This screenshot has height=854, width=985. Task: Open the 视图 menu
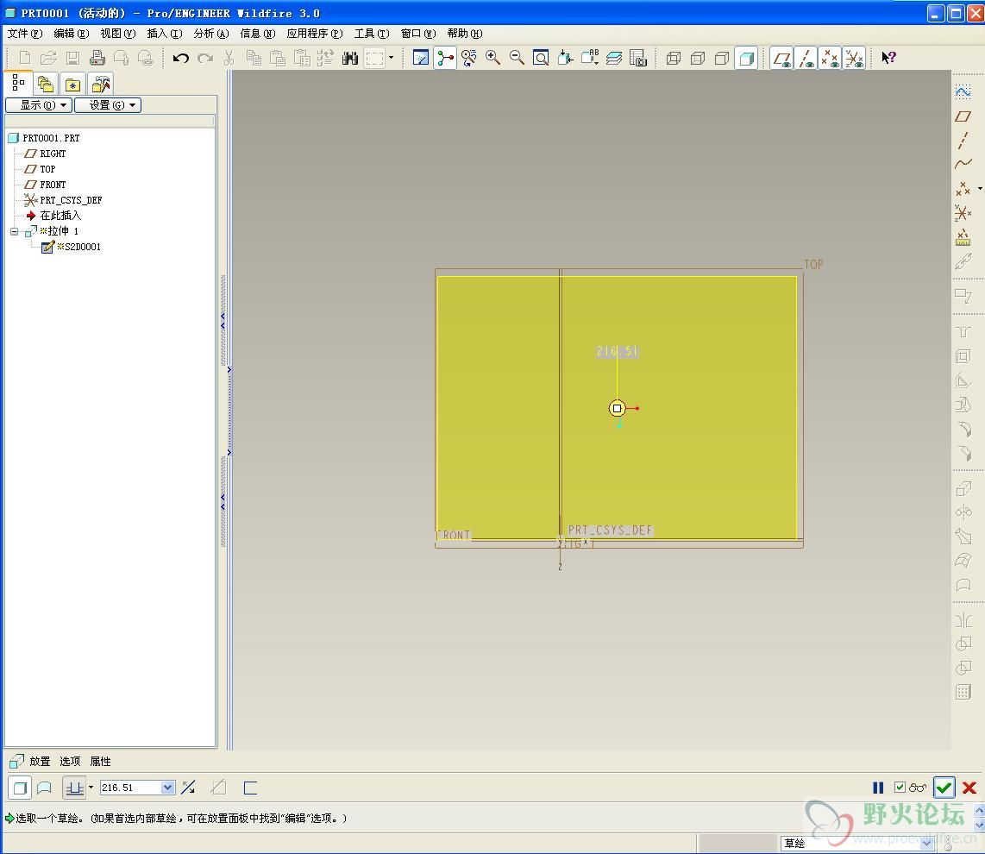(118, 34)
